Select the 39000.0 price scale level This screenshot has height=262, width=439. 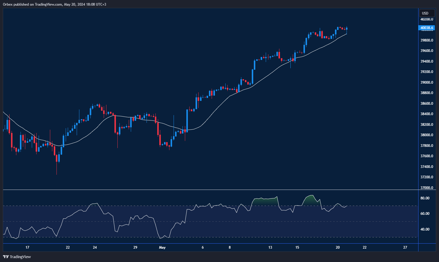427,82
